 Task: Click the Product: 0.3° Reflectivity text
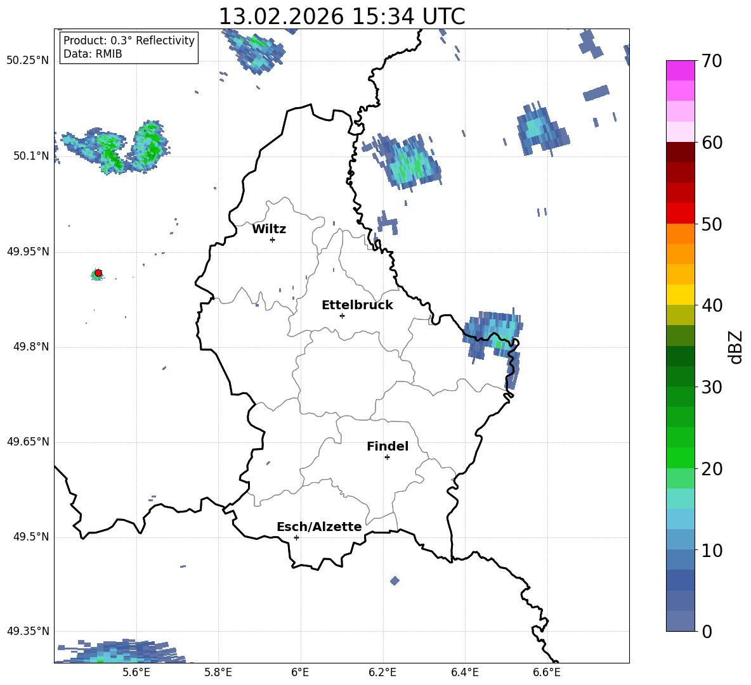click(x=129, y=41)
